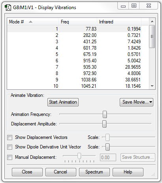The width and height of the screenshot is (162, 183).
Task: Select mode 7 row with frequency 935.30
Action: 74,67
